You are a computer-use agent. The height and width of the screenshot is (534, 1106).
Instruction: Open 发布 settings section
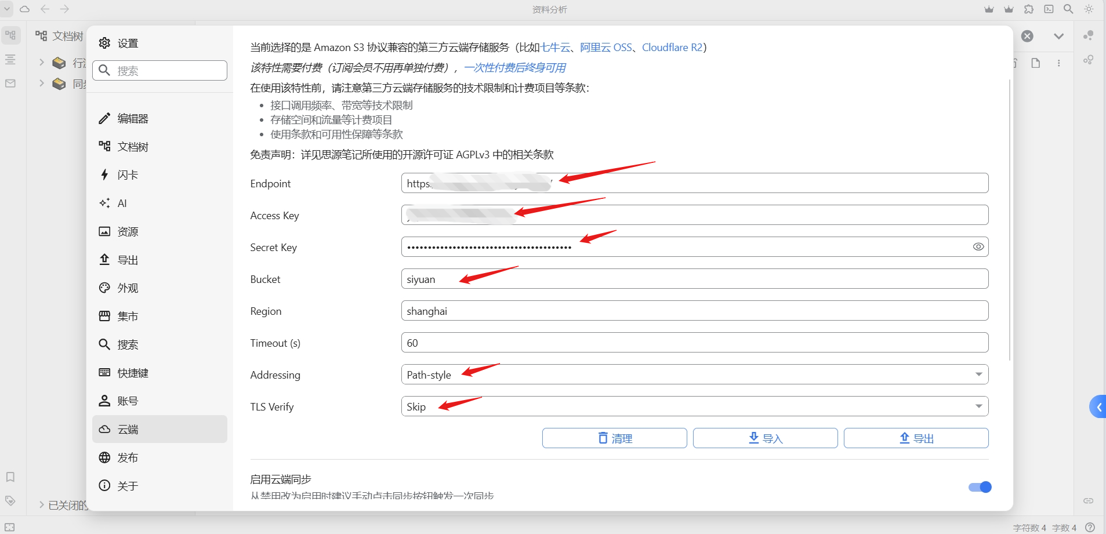click(159, 457)
